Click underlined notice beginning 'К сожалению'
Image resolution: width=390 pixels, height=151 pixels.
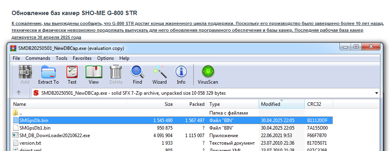point(198,31)
